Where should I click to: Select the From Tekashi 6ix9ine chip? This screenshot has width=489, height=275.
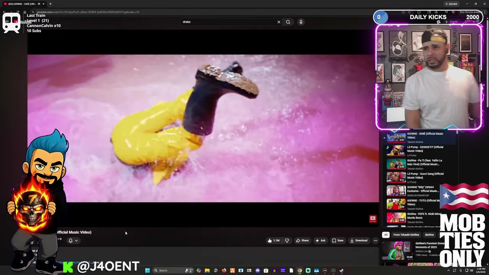(x=406, y=235)
